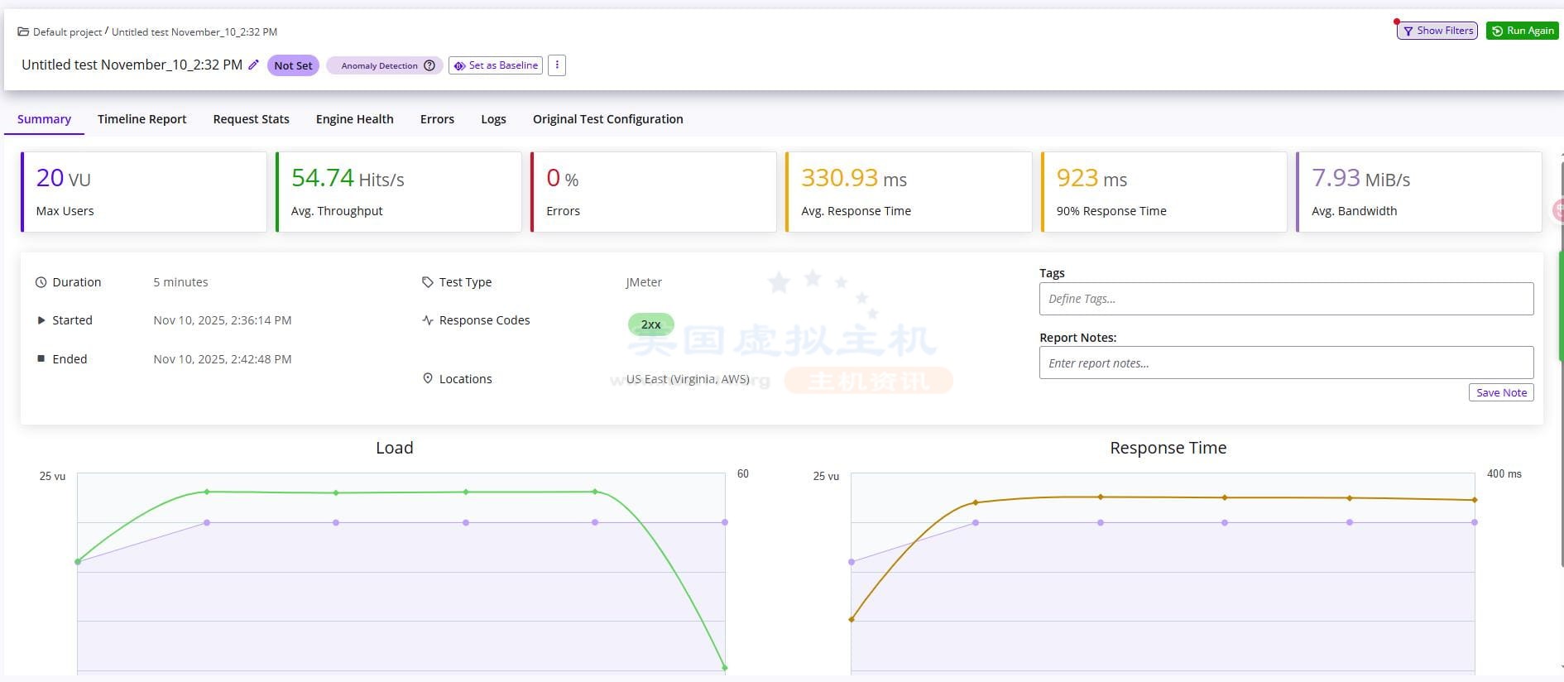The height and width of the screenshot is (682, 1564).
Task: Click the Set as Baseline button
Action: pyautogui.click(x=496, y=65)
